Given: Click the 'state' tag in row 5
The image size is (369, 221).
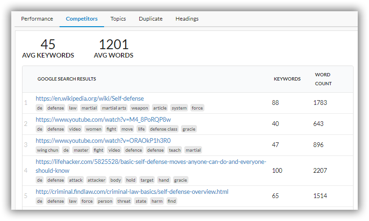Looking at the screenshot, I should pos(141,201).
